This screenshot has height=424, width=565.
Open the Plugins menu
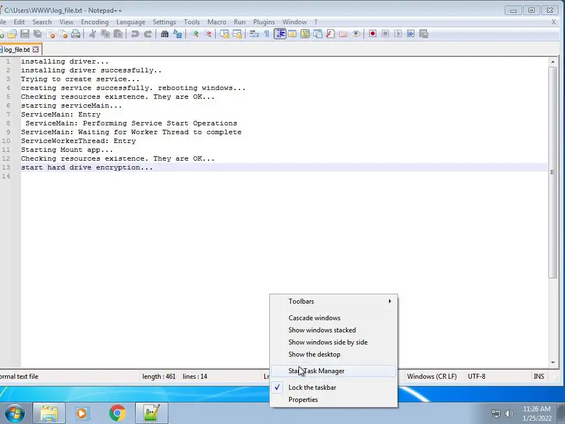pyautogui.click(x=264, y=22)
